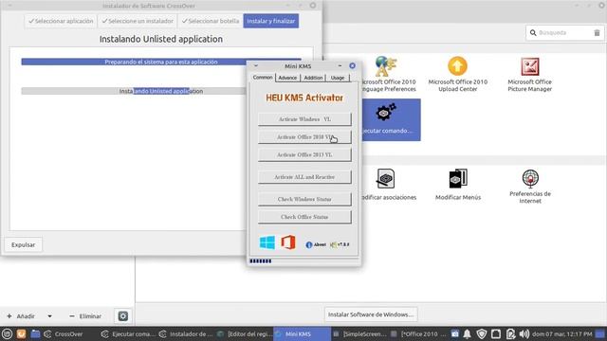Image resolution: width=607 pixels, height=341 pixels.
Task: Switch to Ejecutar comando taskbar window
Action: tap(129, 334)
